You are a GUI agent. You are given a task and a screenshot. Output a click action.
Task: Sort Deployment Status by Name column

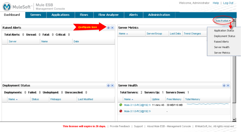[x=13, y=99]
